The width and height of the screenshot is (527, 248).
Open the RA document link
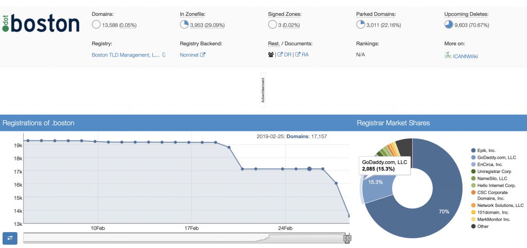point(305,54)
